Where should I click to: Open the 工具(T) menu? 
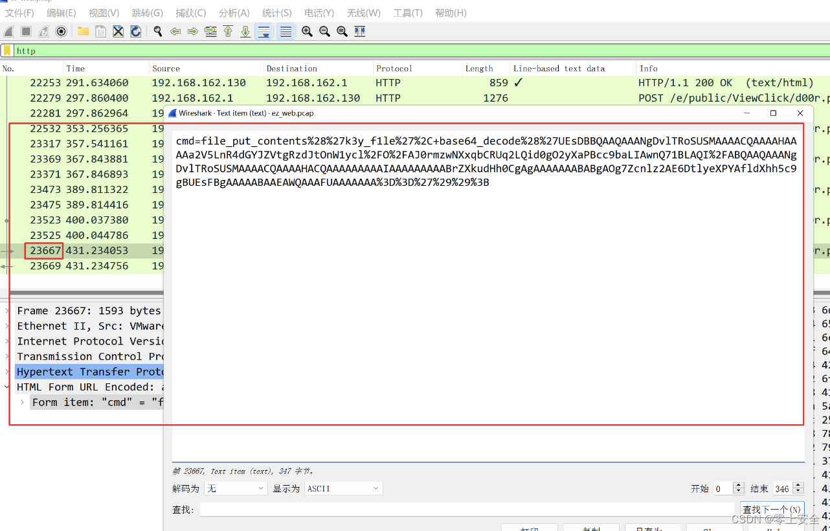[408, 13]
